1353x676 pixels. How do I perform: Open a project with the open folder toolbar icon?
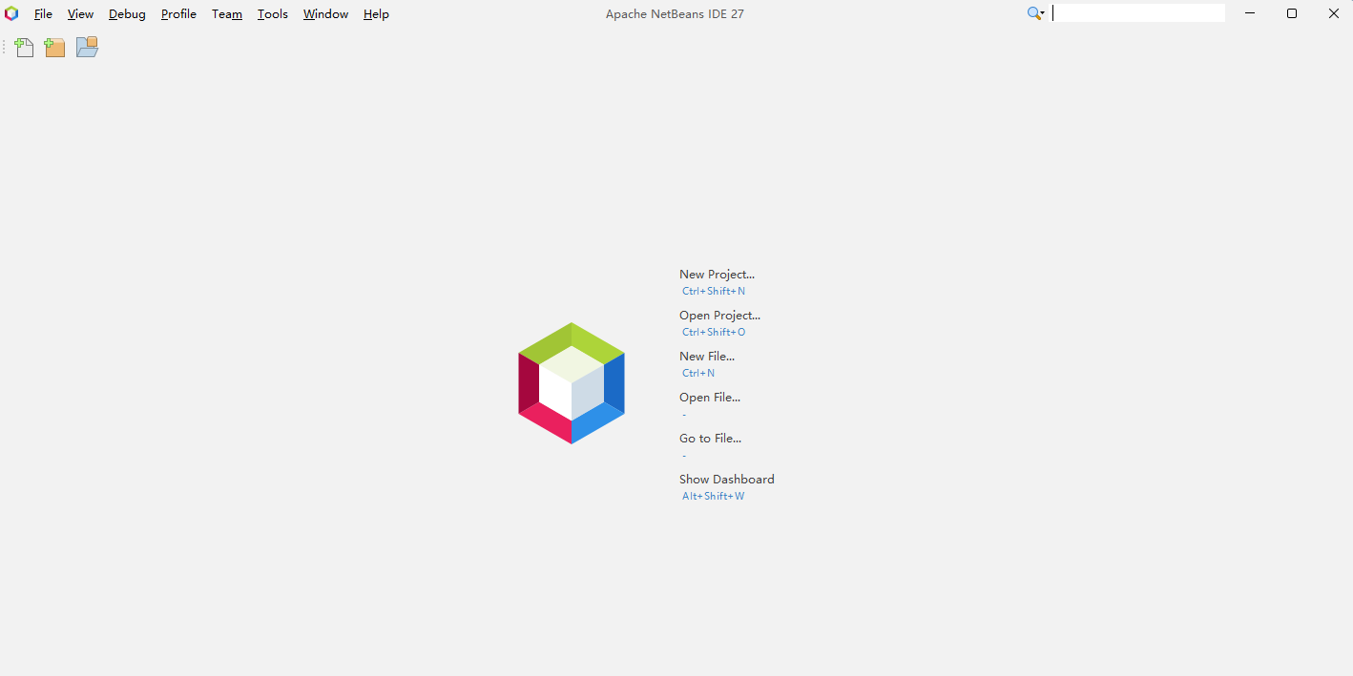click(87, 47)
